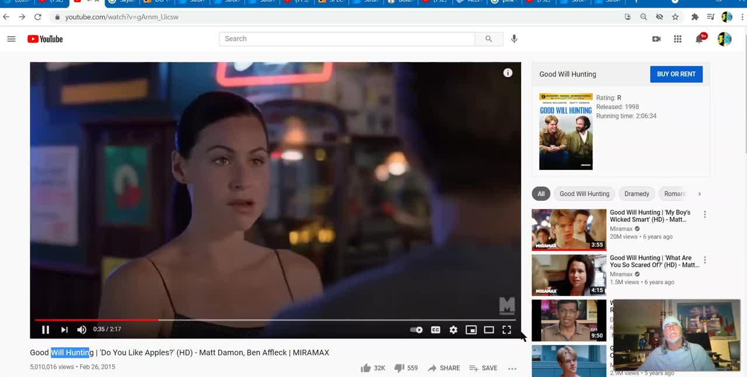
Task: Seek using the video progress bar
Action: coord(275,320)
